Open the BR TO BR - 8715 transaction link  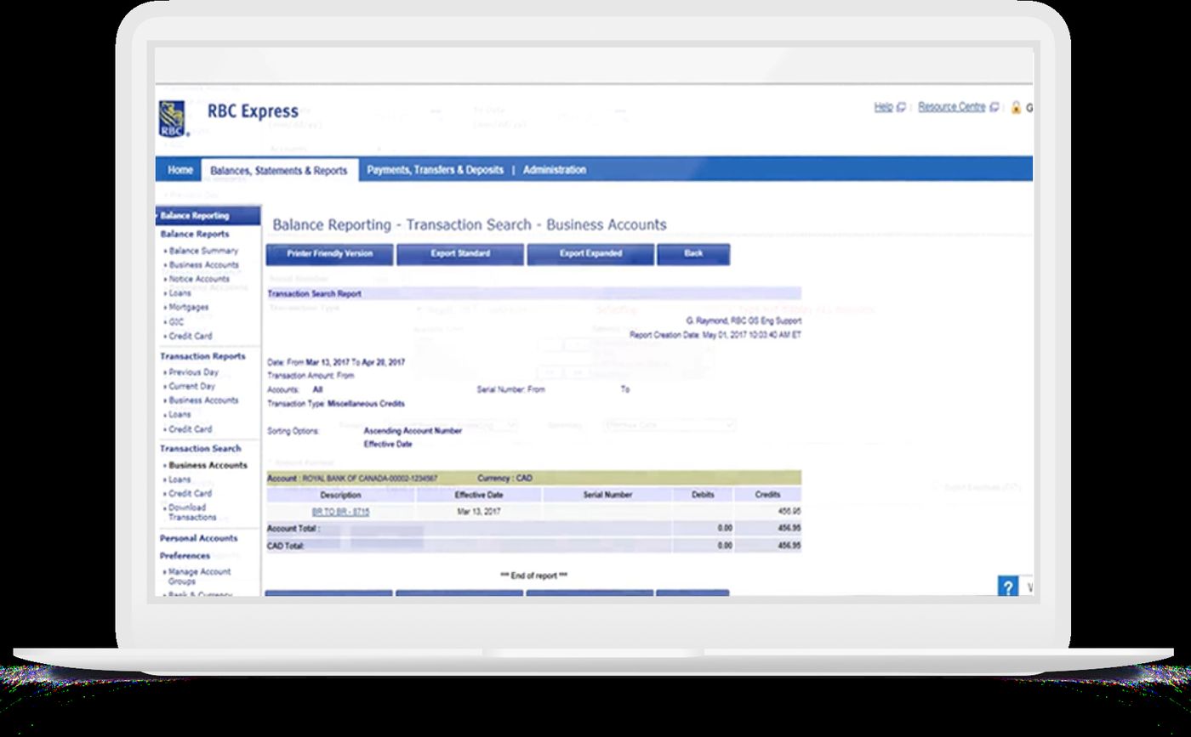tap(340, 513)
